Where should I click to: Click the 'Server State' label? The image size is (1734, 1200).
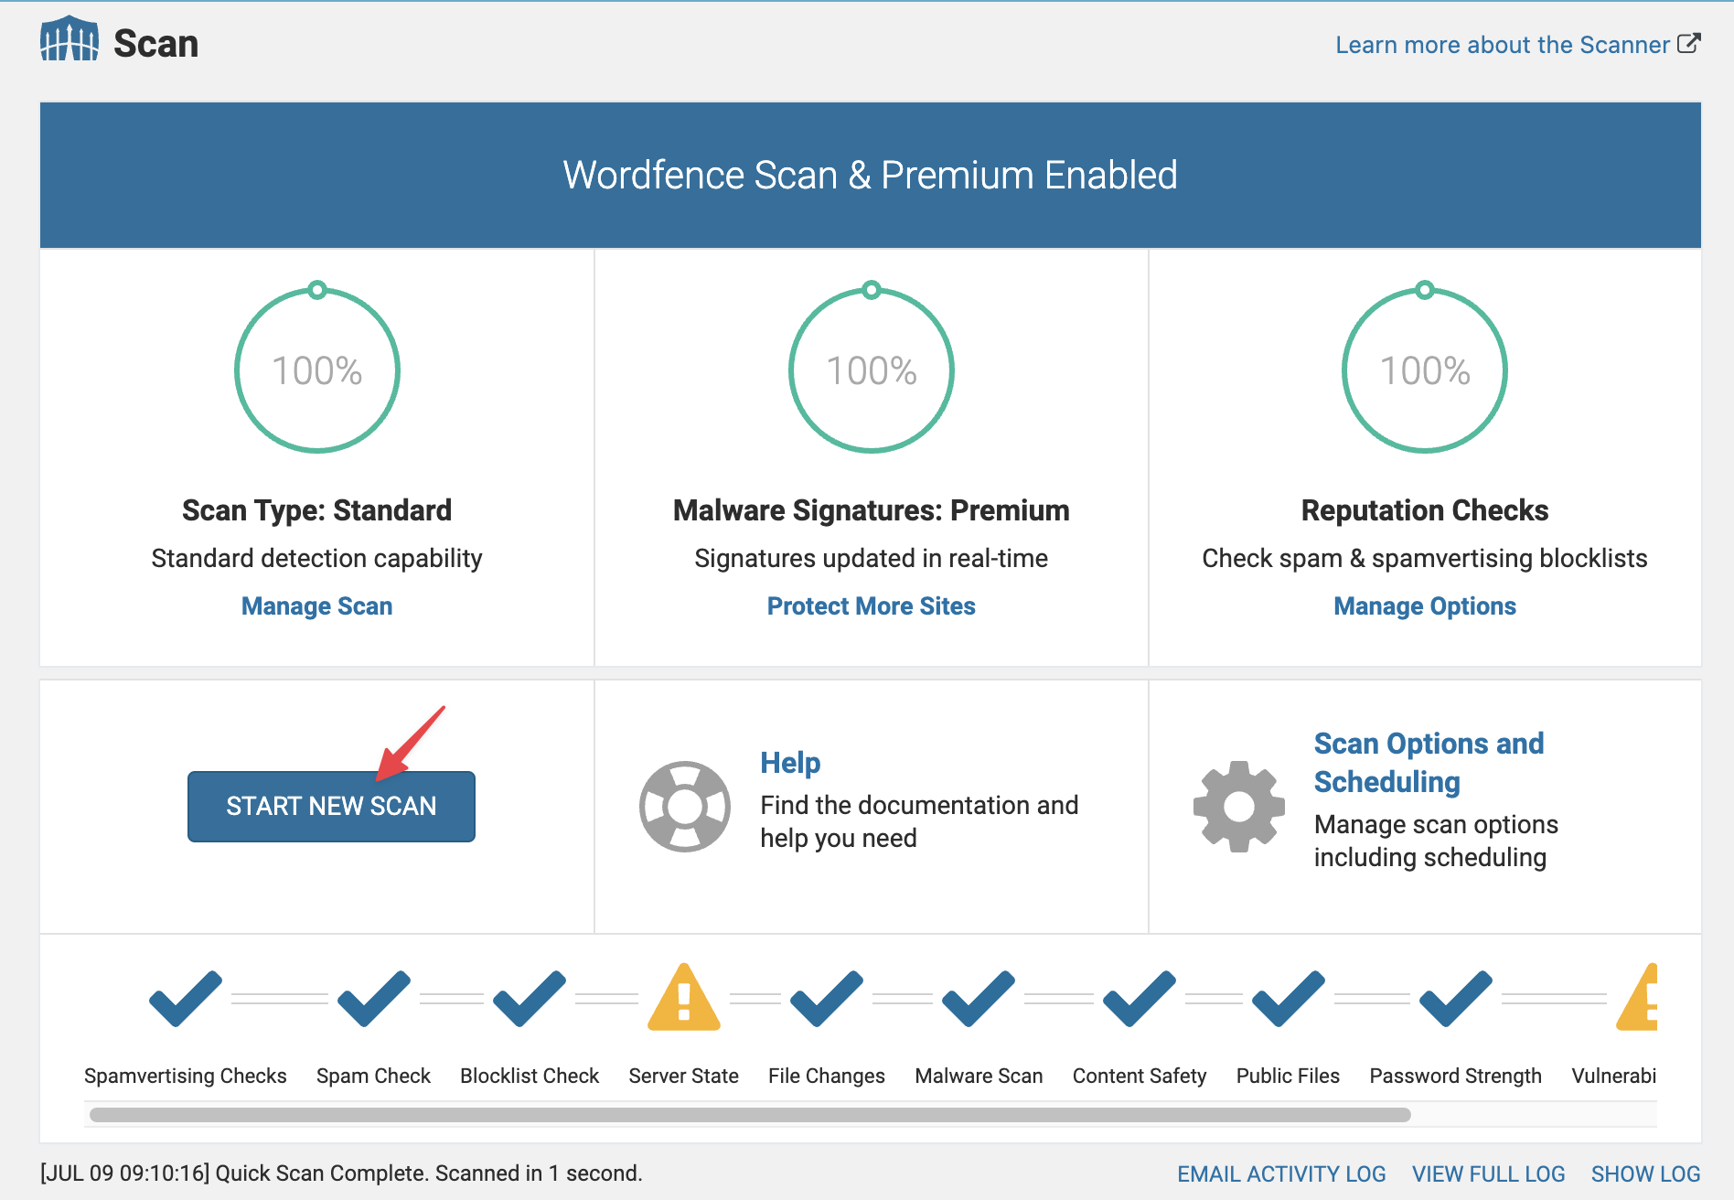tap(683, 1077)
